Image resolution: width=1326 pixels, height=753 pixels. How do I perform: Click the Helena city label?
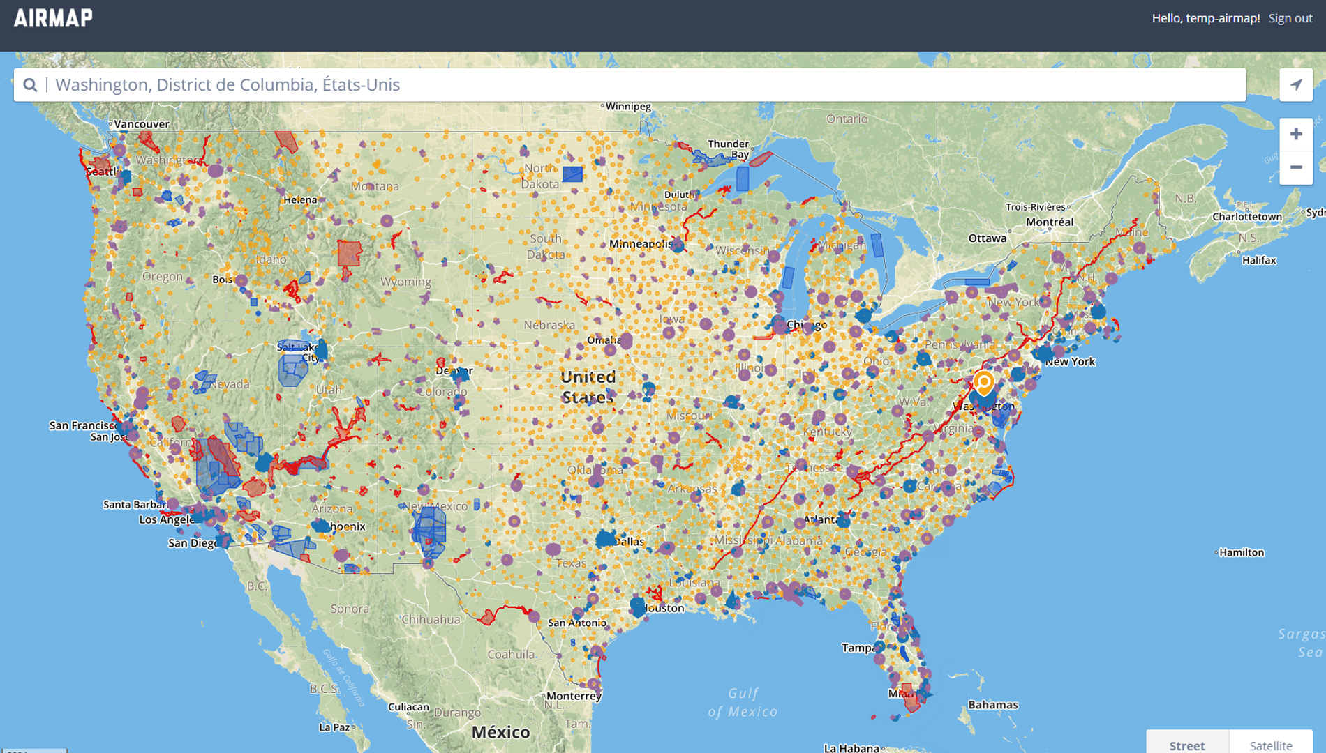(x=300, y=199)
